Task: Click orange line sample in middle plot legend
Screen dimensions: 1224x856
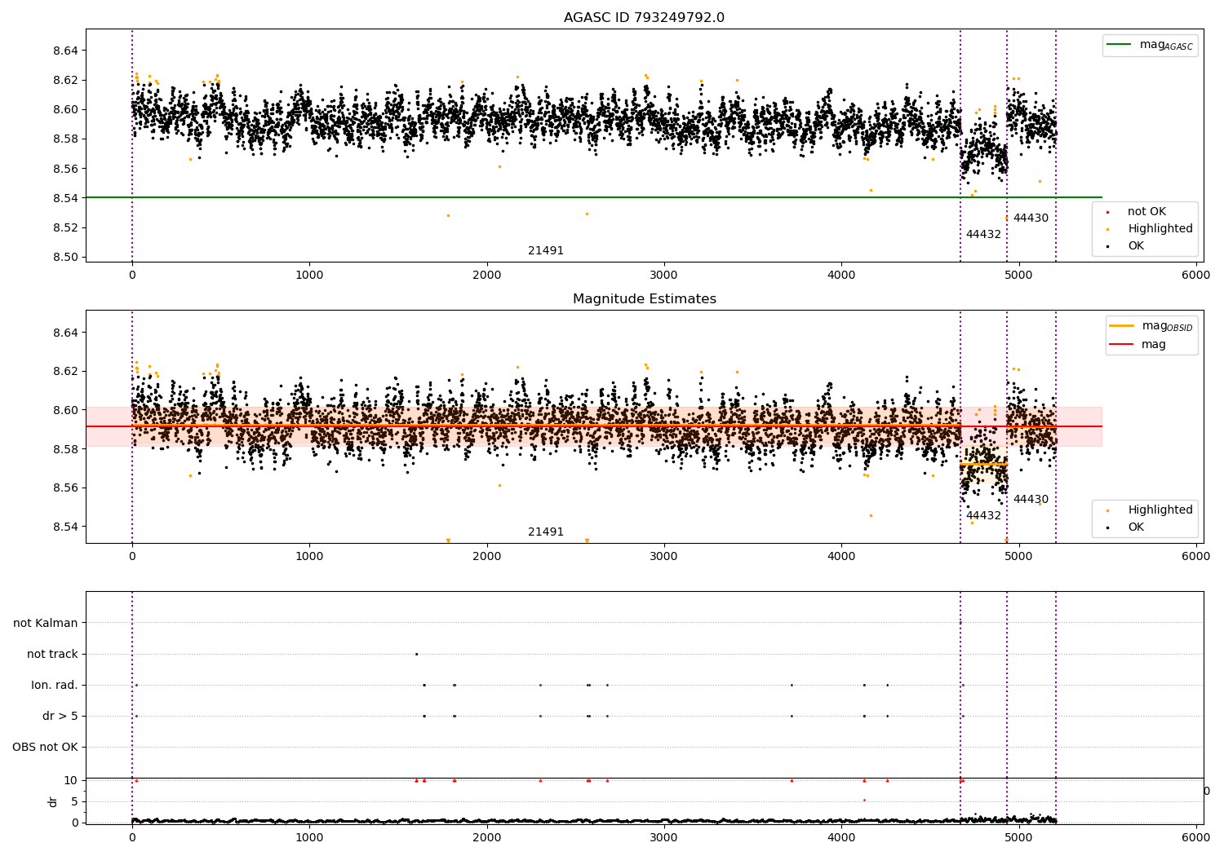Action: (1122, 326)
